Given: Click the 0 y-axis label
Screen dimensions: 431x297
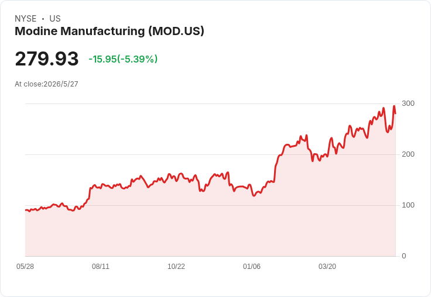Looking at the screenshot, I should (x=404, y=256).
